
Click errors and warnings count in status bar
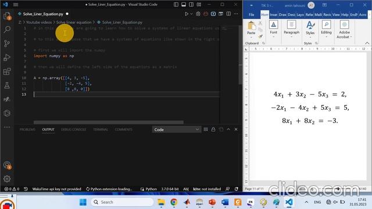tap(12, 189)
